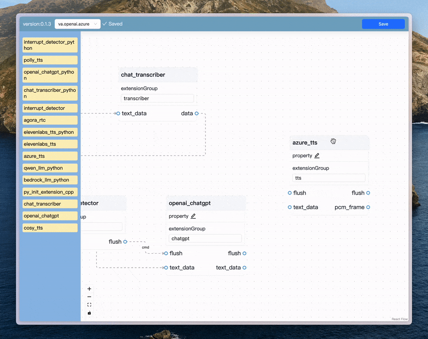The image size is (428, 339).
Task: Click openai_chatgpt flush output handle
Action: coord(244,253)
